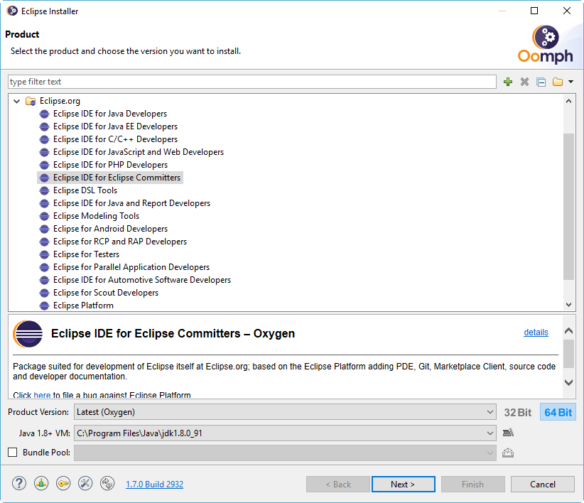Click the product list vertical scrollbar thumb
584x503 pixels.
tap(568, 206)
